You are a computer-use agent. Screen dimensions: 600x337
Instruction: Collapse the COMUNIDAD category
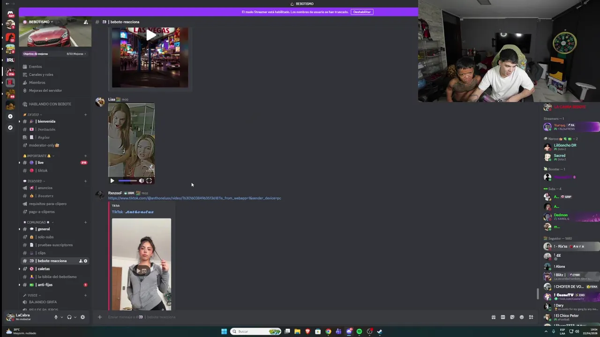tap(37, 222)
